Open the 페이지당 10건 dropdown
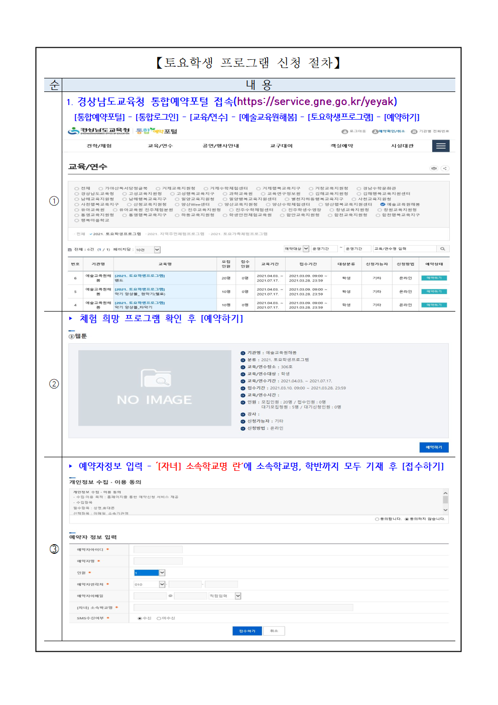The width and height of the screenshot is (498, 705). (148, 250)
